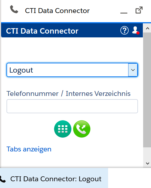This screenshot has height=188, width=151.
Task: Pop out the CTI Data Connector panel
Action: [139, 10]
